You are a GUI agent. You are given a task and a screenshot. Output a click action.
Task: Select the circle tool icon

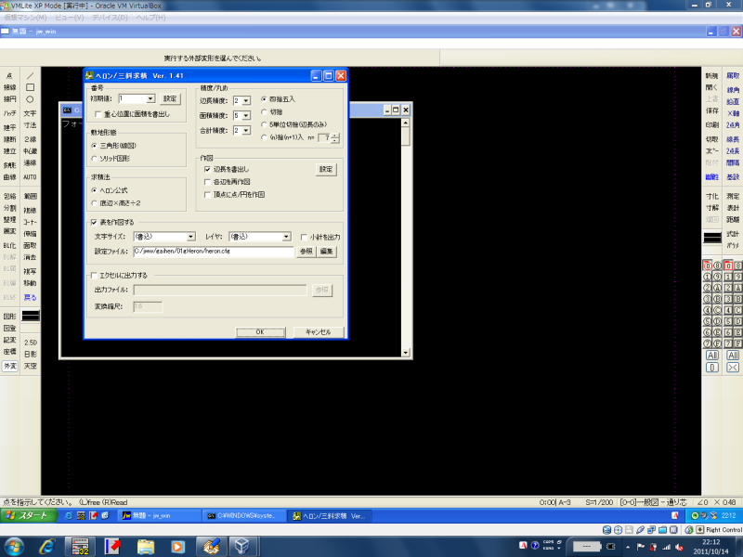pyautogui.click(x=31, y=99)
